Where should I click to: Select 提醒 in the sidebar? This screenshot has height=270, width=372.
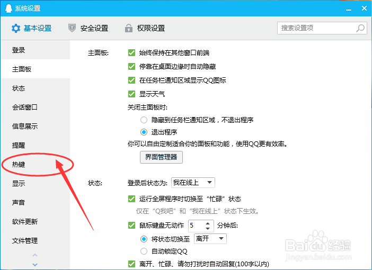pyautogui.click(x=36, y=145)
